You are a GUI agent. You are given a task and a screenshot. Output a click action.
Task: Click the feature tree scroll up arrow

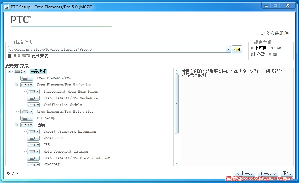point(177,70)
